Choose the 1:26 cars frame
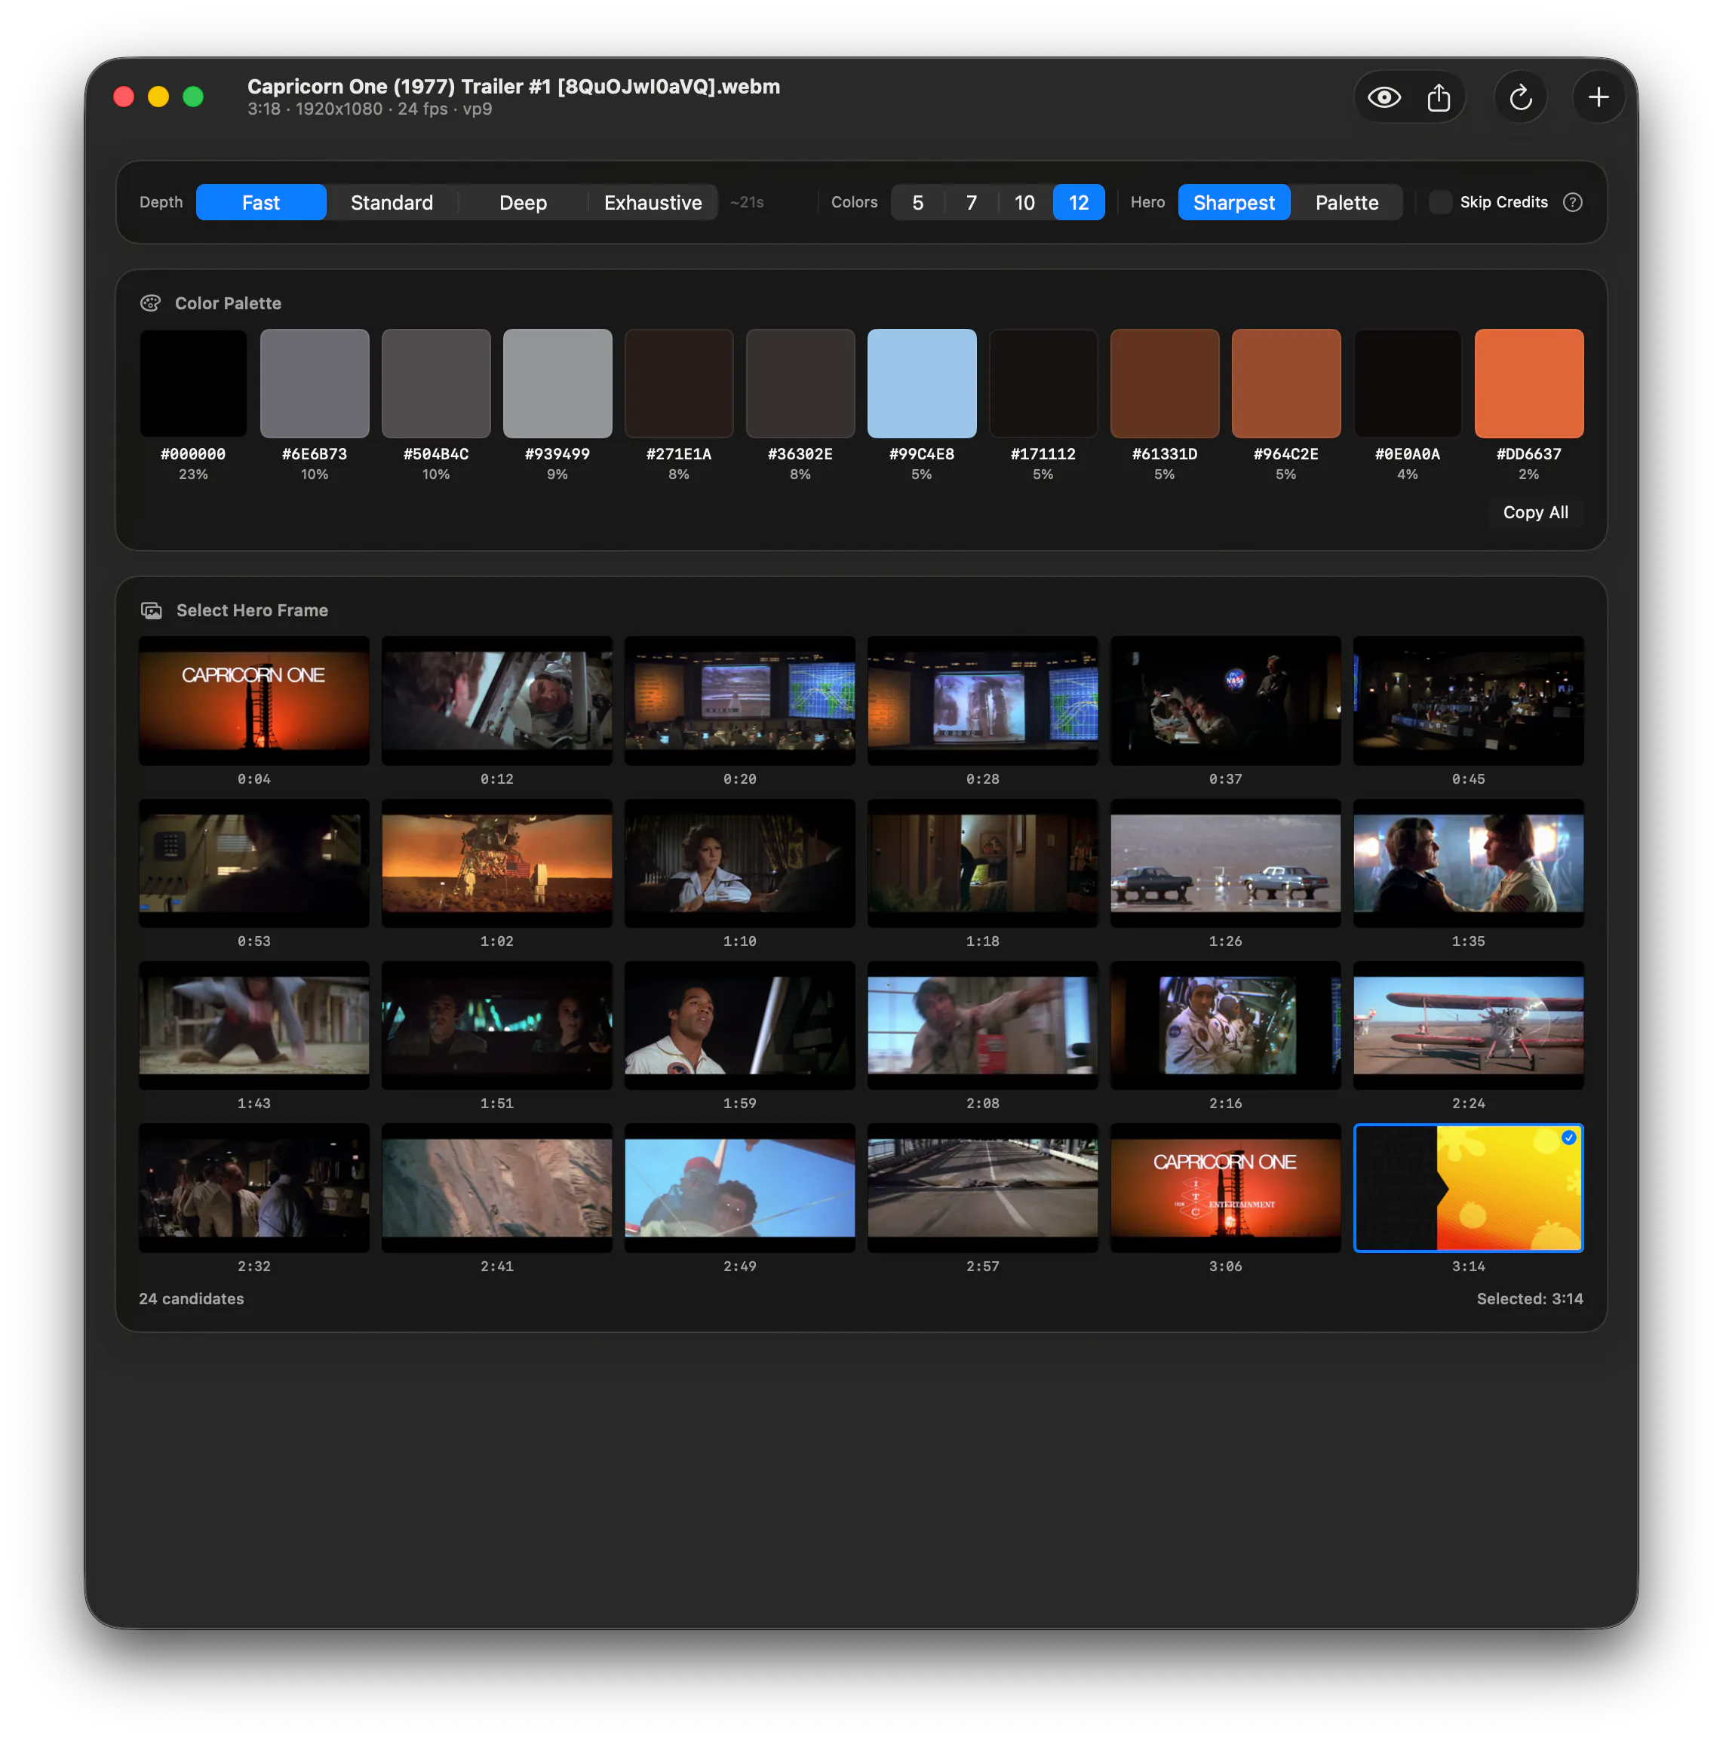This screenshot has height=1741, width=1723. [1226, 862]
